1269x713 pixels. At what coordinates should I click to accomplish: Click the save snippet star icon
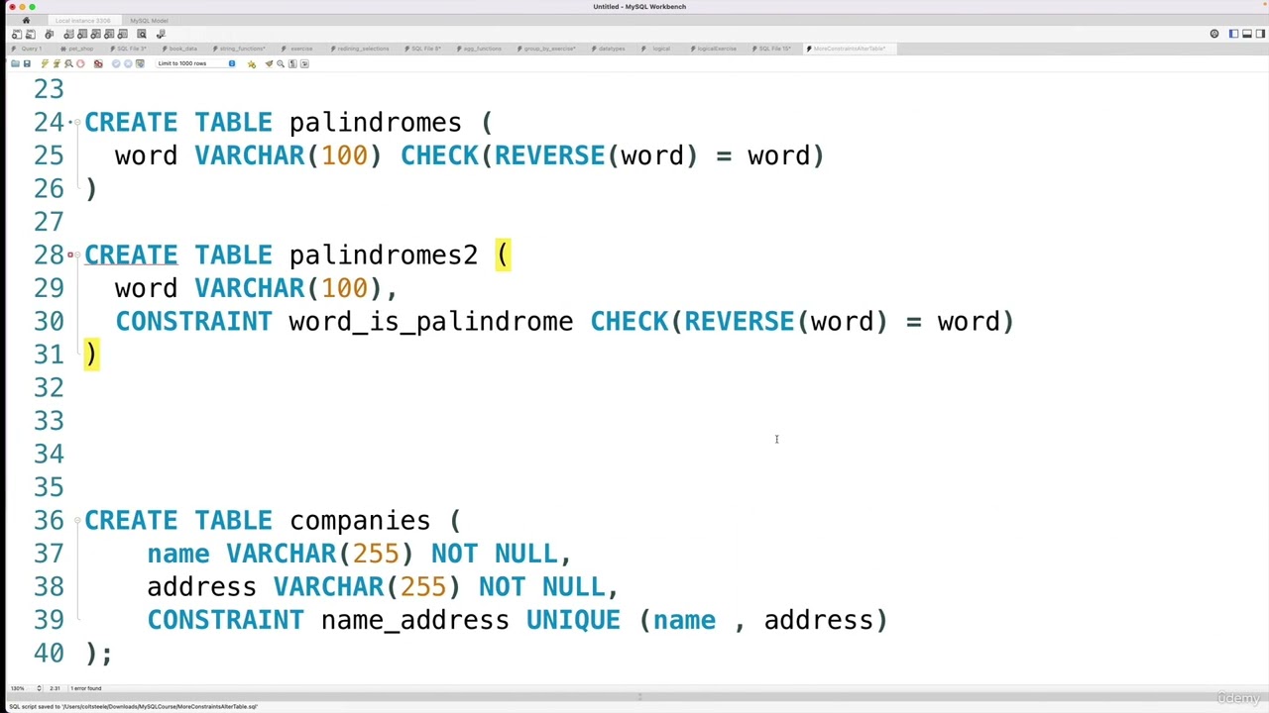(x=252, y=63)
